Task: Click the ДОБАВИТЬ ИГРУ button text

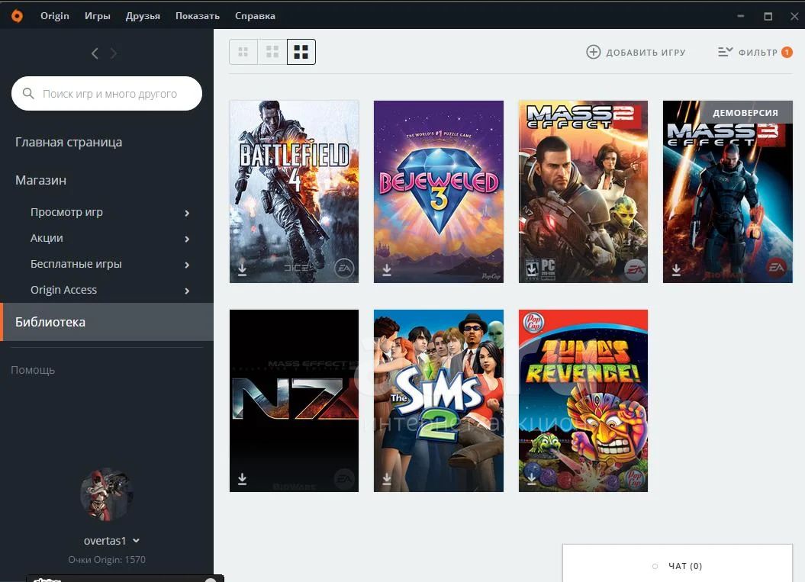Action: coord(646,53)
